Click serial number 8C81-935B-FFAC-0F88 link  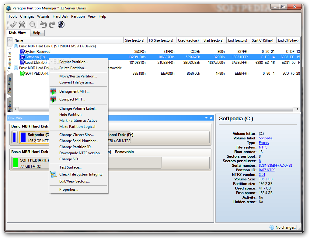(x=275, y=166)
